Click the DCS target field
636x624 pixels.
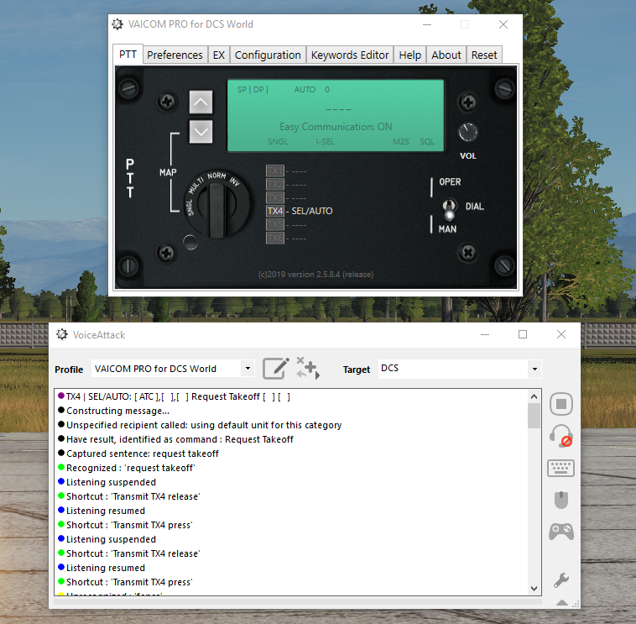coord(460,369)
